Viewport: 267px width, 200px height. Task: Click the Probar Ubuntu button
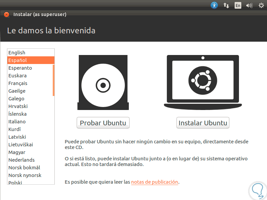point(103,123)
